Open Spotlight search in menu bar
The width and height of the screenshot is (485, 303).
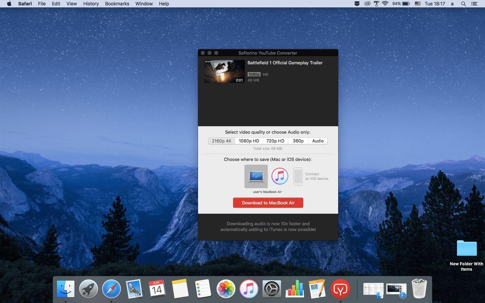pyautogui.click(x=464, y=4)
